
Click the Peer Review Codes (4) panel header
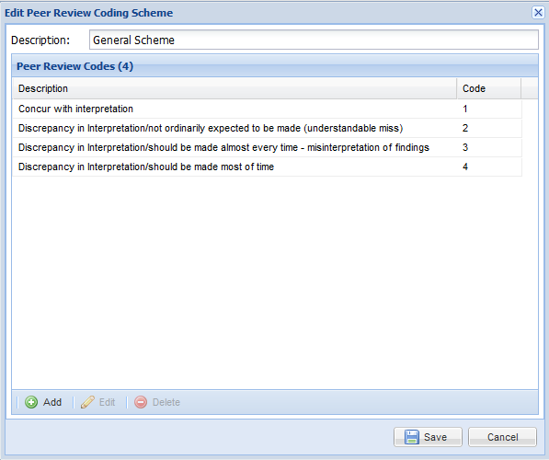(275, 66)
